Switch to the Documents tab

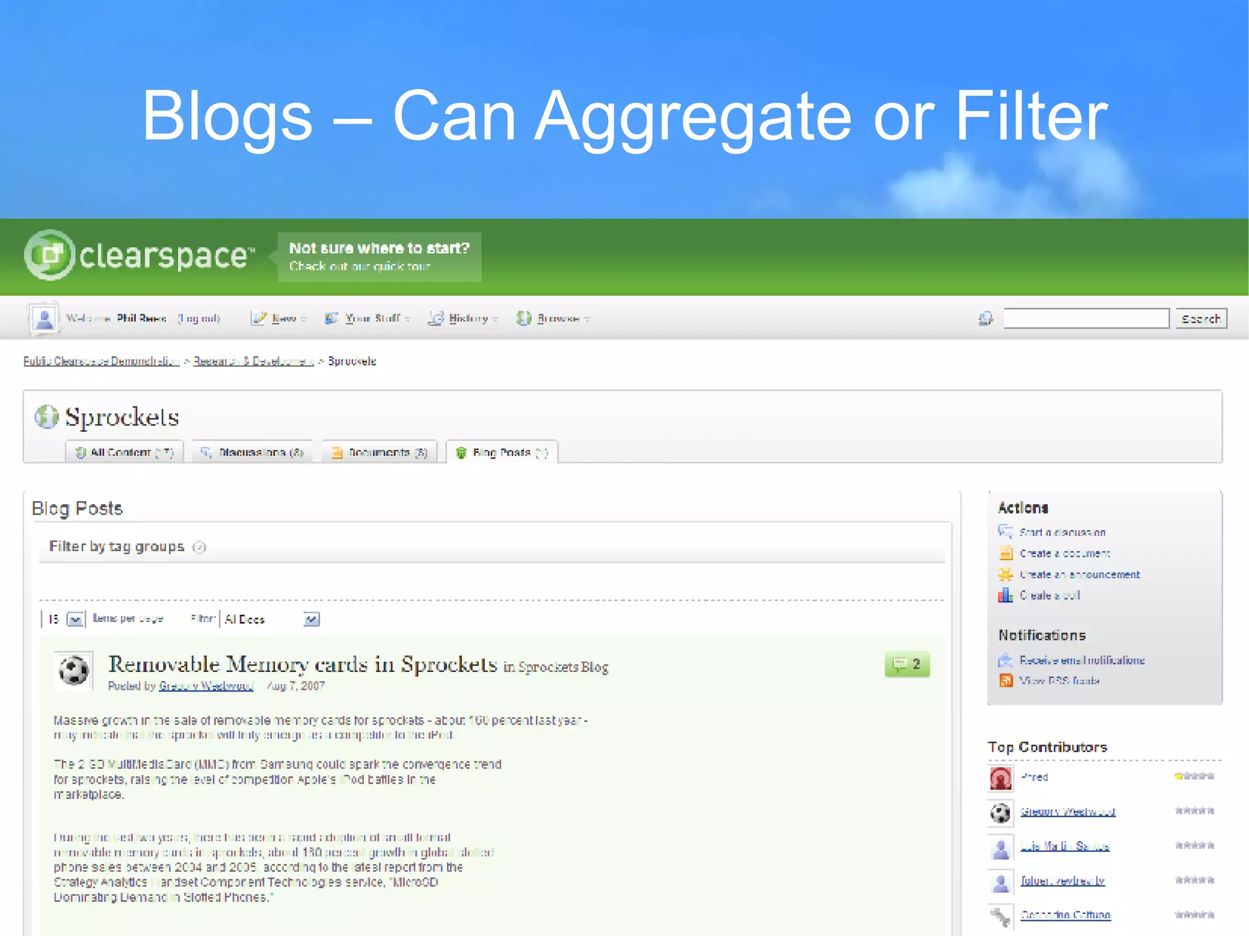pos(379,452)
